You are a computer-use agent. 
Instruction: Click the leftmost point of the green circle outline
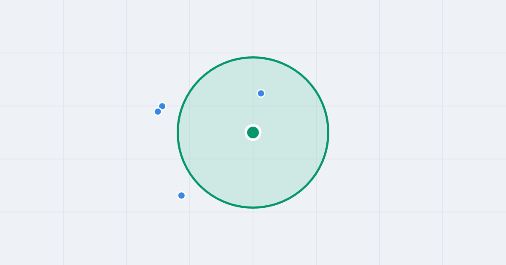pos(178,132)
